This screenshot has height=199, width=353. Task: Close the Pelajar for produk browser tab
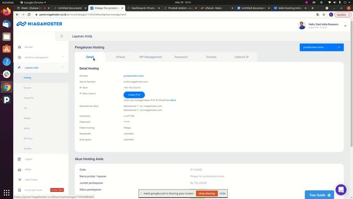click(122, 8)
